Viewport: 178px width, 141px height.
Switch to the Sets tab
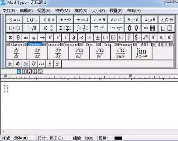coord(89,44)
